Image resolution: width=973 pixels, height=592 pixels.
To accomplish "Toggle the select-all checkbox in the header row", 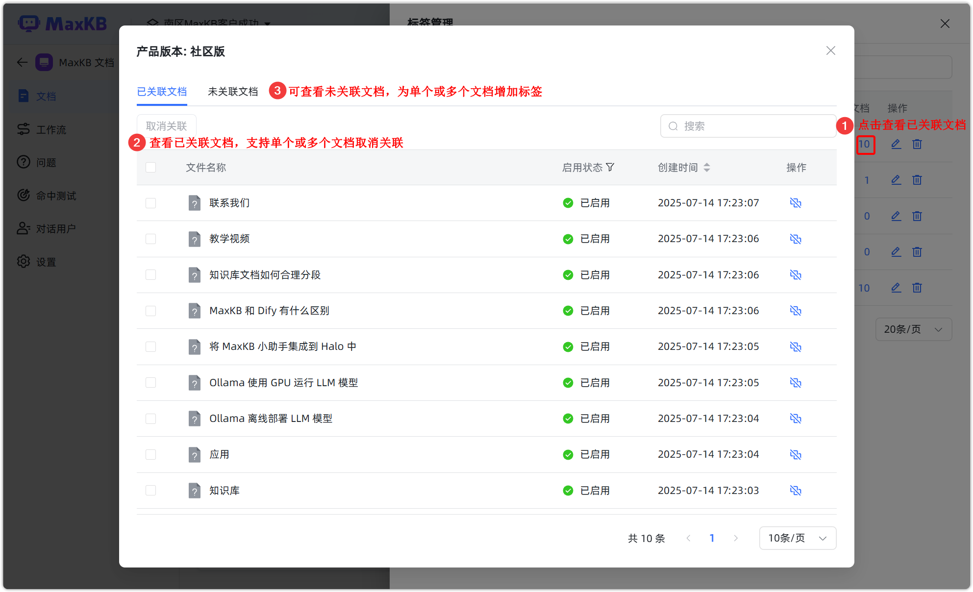I will (150, 167).
